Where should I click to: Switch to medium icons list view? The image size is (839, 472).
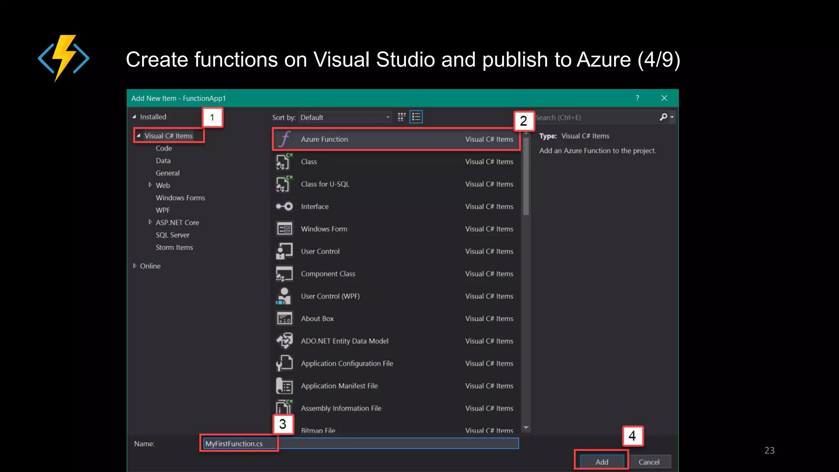(416, 117)
